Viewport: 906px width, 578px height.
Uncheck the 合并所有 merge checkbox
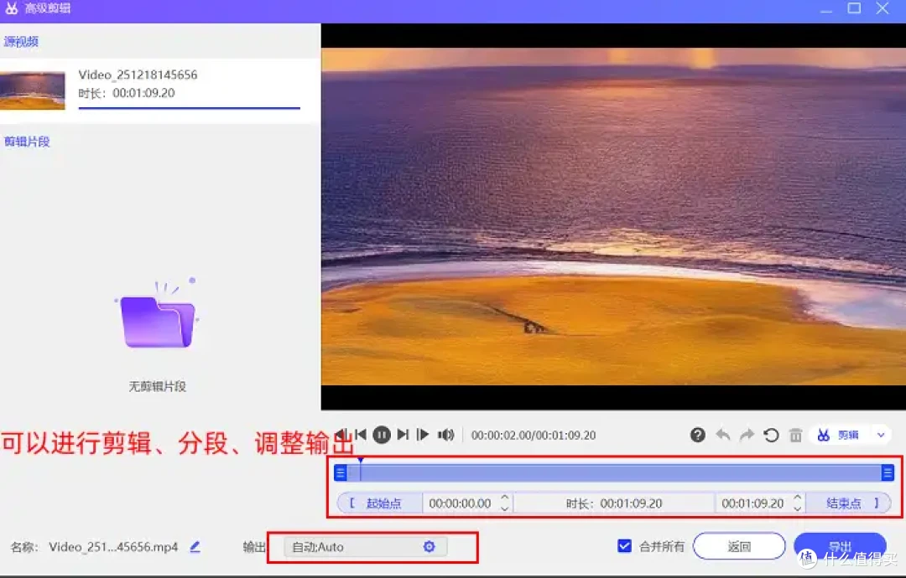[624, 545]
